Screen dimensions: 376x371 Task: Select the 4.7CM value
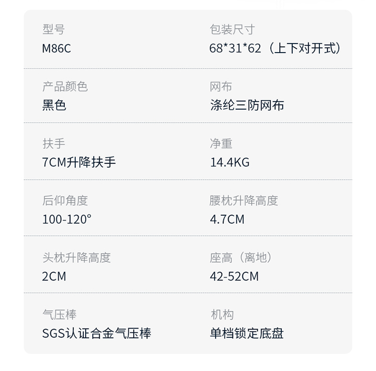tap(227, 219)
